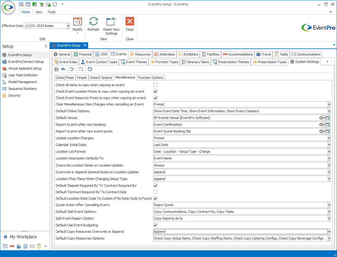This screenshot has width=337, height=257.
Task: Collapse the Setup side panel
Action: [x=46, y=46]
